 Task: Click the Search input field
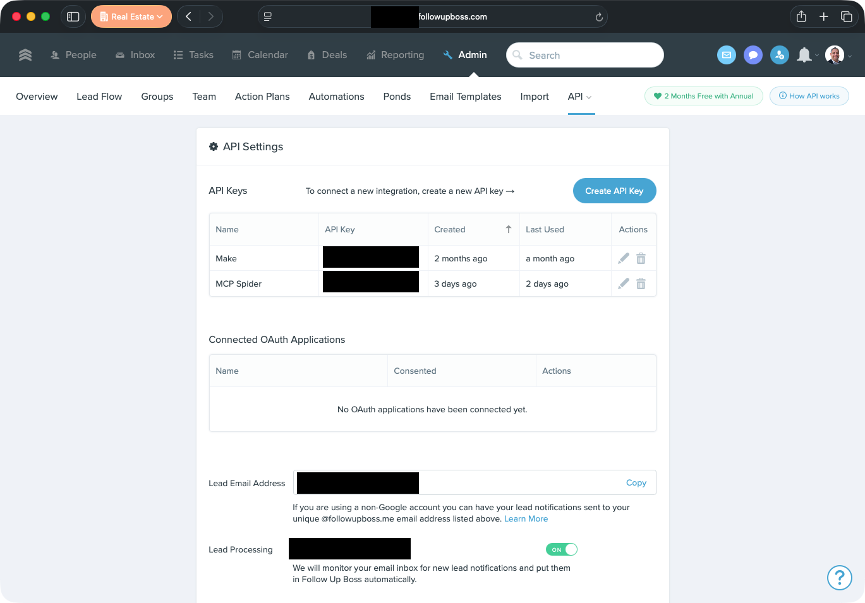pyautogui.click(x=585, y=55)
